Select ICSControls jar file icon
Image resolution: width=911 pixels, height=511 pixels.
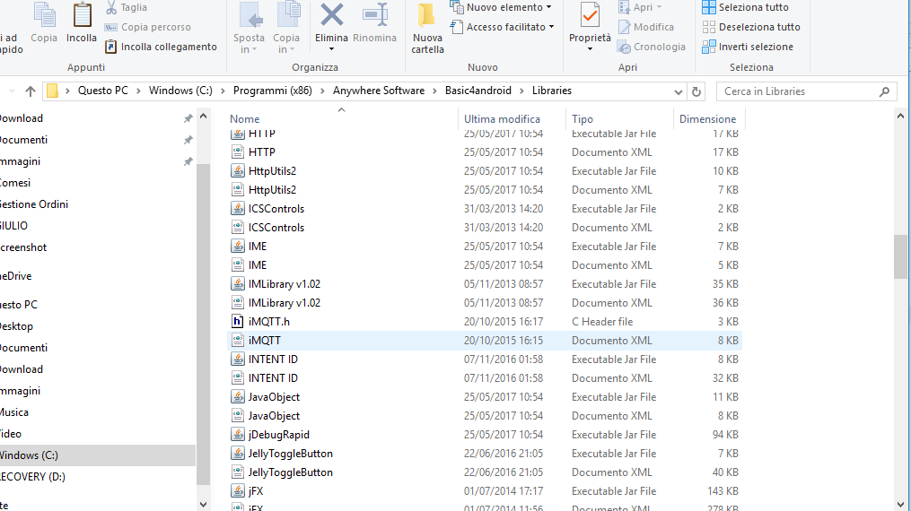pos(238,209)
